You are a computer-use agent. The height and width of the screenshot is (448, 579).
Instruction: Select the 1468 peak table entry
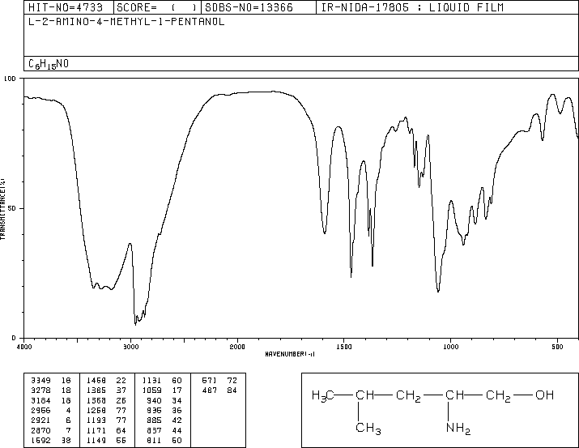point(106,381)
